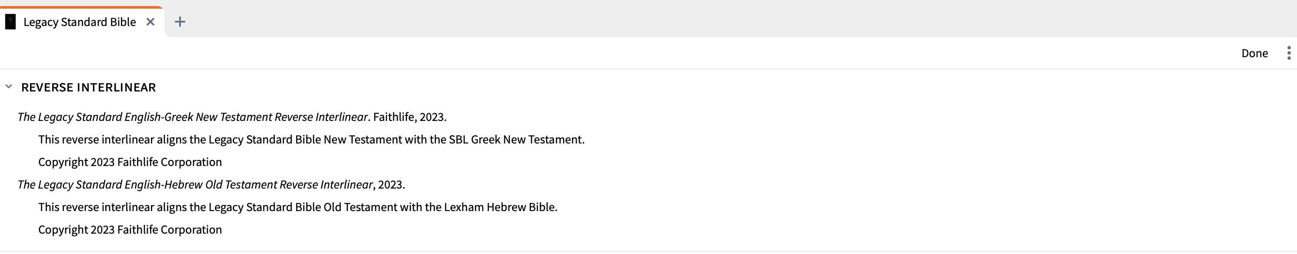1297x254 pixels.
Task: Click first Copyright 2023 Faithlife Corporation line
Action: (130, 162)
